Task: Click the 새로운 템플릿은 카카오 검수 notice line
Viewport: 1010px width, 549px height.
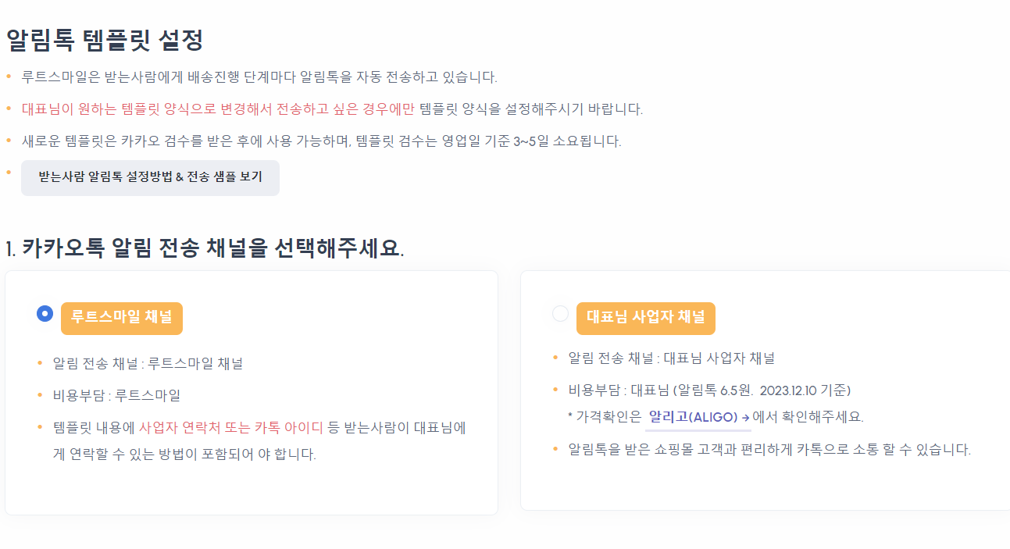Action: tap(321, 141)
